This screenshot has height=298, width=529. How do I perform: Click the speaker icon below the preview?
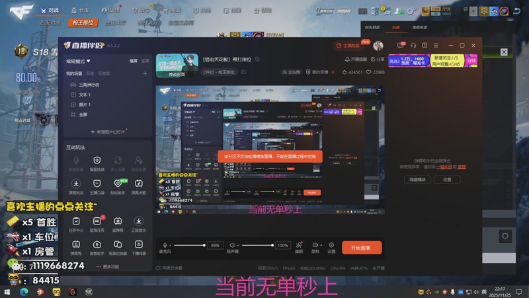[232, 245]
